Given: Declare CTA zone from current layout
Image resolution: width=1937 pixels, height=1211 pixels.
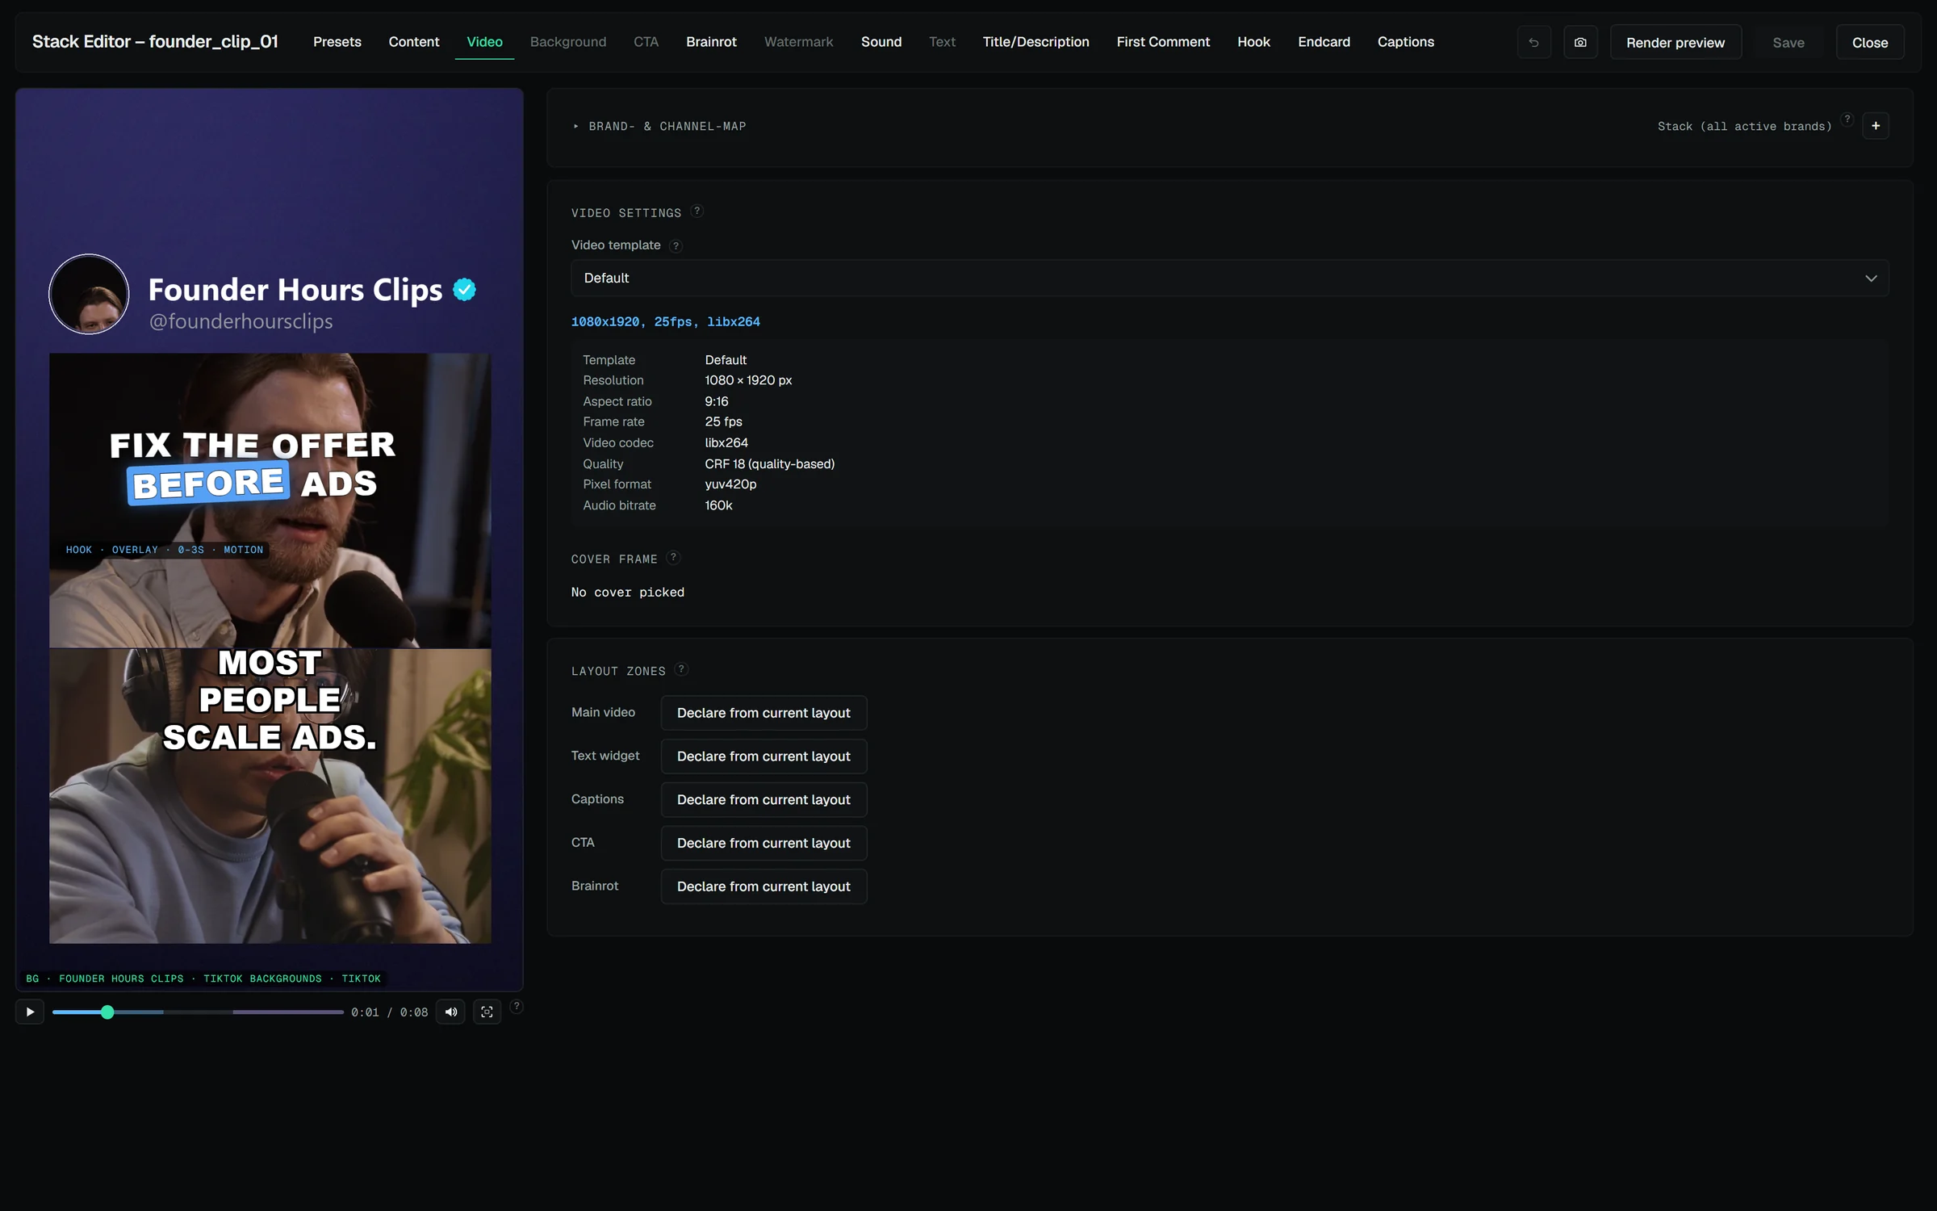Looking at the screenshot, I should [x=764, y=843].
